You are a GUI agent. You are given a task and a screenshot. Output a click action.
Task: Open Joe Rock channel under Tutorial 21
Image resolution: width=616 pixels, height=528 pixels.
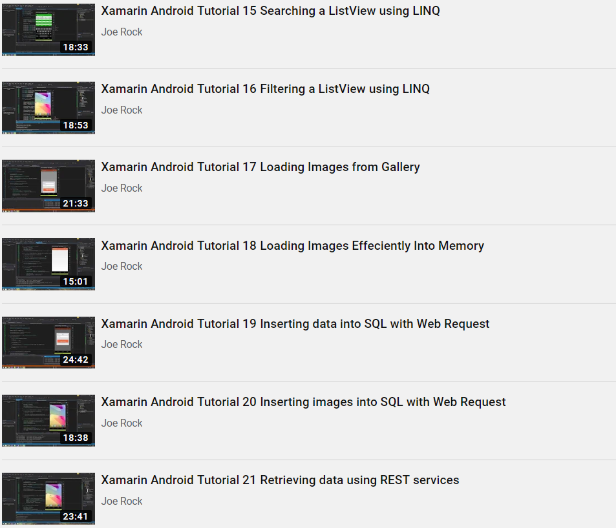point(122,501)
